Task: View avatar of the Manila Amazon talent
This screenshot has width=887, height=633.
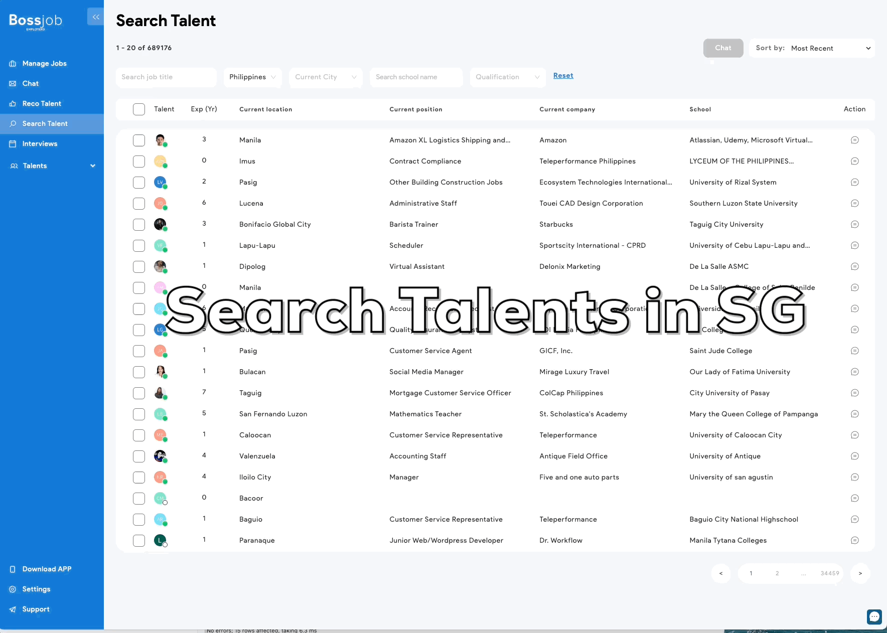Action: (160, 140)
